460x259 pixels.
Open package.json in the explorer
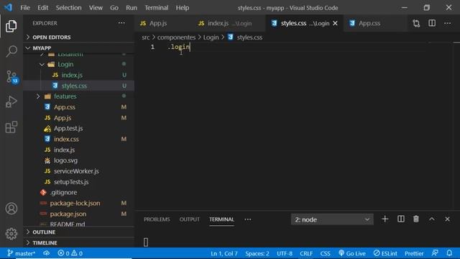[x=68, y=214]
